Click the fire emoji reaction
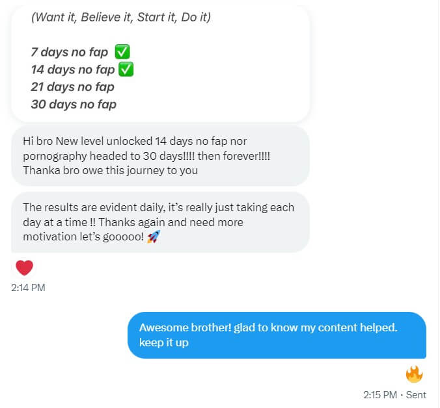The height and width of the screenshot is (408, 440). [x=414, y=374]
